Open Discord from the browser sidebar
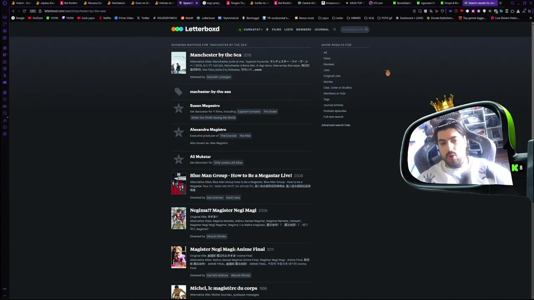Image resolution: width=534 pixels, height=300 pixels. click(5, 82)
